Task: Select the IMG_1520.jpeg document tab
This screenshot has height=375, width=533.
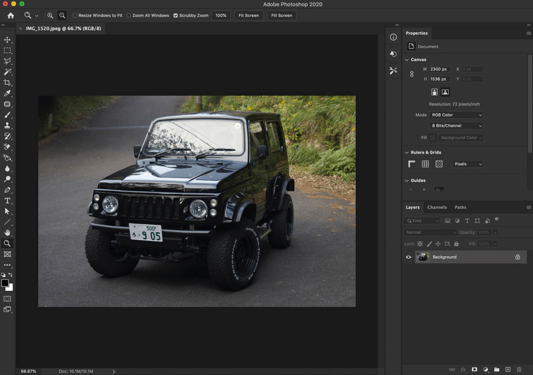Action: pos(63,29)
